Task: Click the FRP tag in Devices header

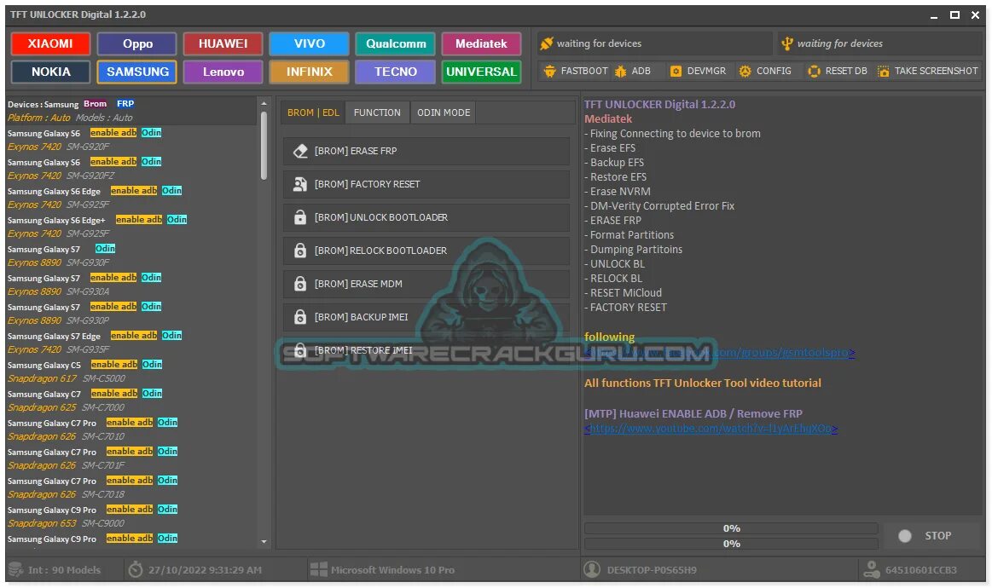Action: [125, 104]
